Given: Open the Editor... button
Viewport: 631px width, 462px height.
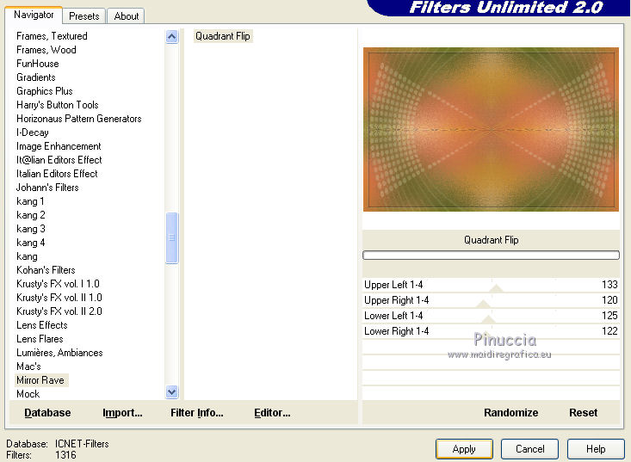Looking at the screenshot, I should click(x=272, y=413).
